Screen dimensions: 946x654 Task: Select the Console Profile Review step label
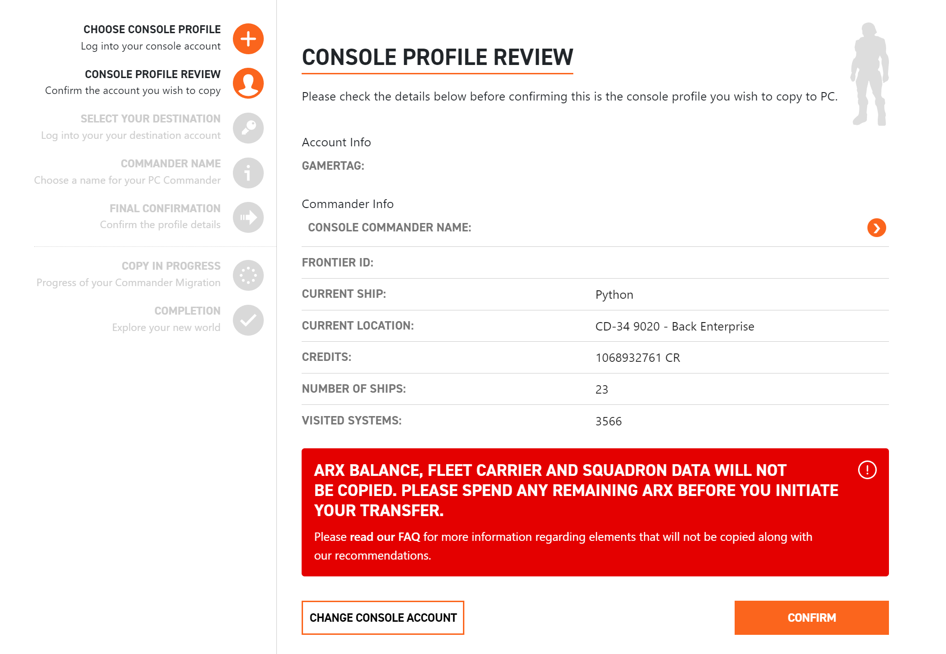click(152, 74)
